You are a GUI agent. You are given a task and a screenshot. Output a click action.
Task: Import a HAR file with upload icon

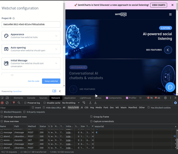(90, 103)
